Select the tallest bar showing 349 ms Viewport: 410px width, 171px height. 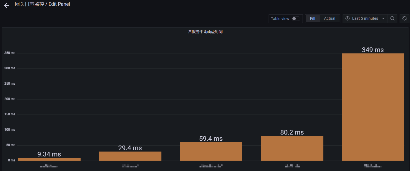pyautogui.click(x=373, y=107)
